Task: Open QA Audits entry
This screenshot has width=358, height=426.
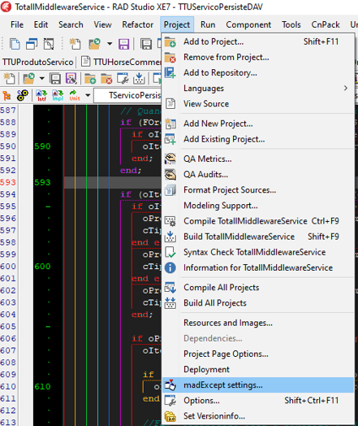Action: 258,174
